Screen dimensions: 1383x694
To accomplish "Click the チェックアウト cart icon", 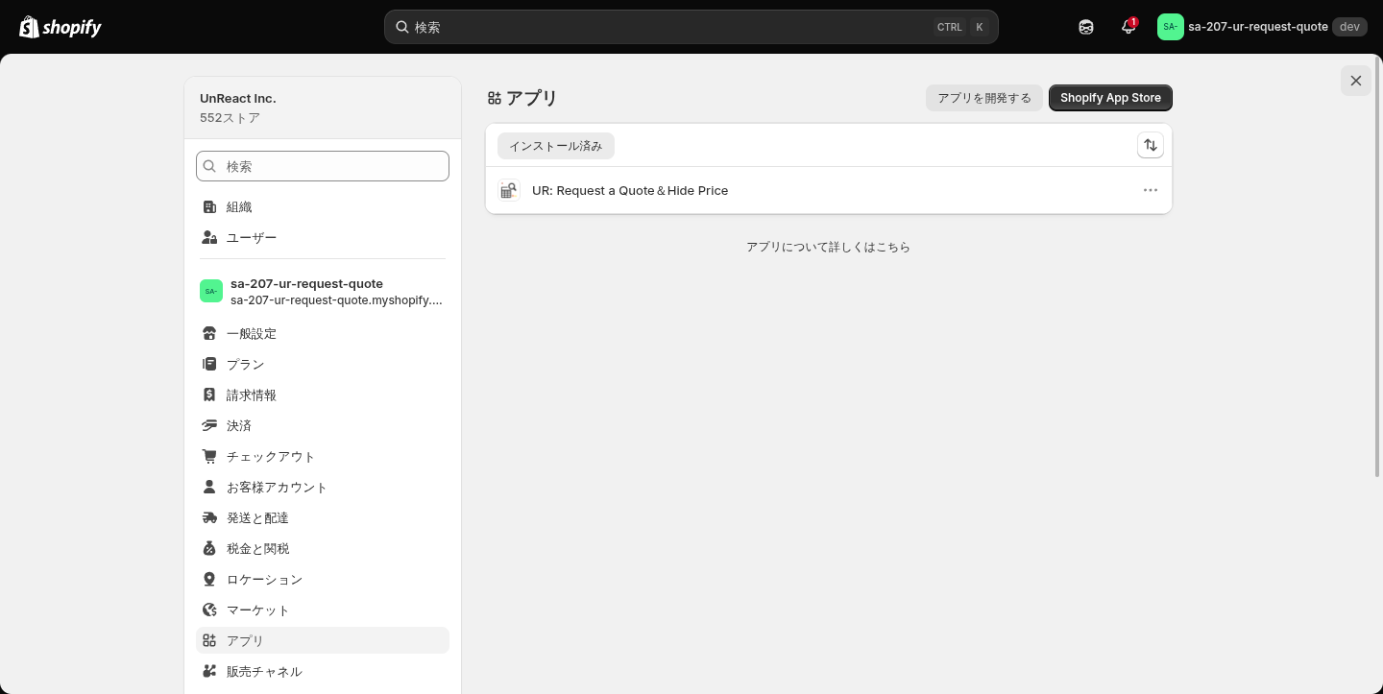I will pyautogui.click(x=209, y=456).
